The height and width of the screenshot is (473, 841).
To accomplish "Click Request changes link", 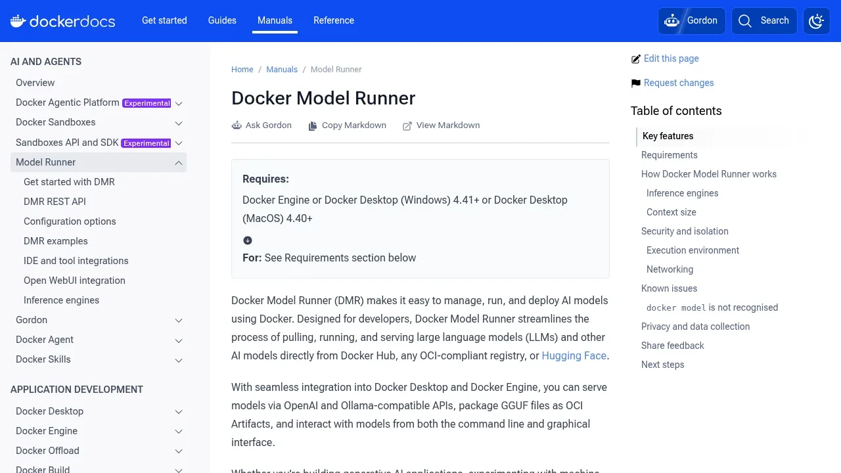I will click(679, 83).
